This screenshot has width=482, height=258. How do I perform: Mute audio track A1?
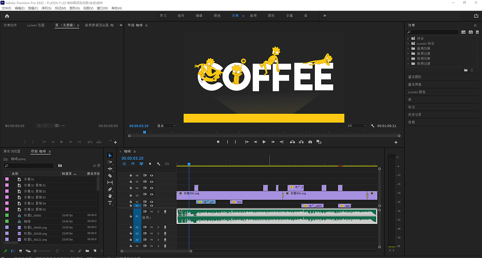click(x=151, y=212)
